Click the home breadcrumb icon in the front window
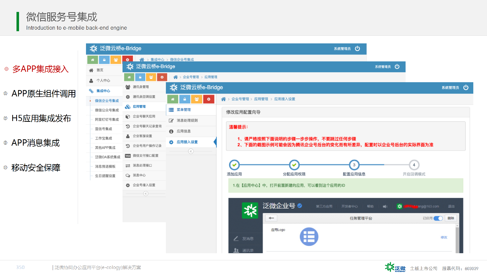 tap(223, 99)
